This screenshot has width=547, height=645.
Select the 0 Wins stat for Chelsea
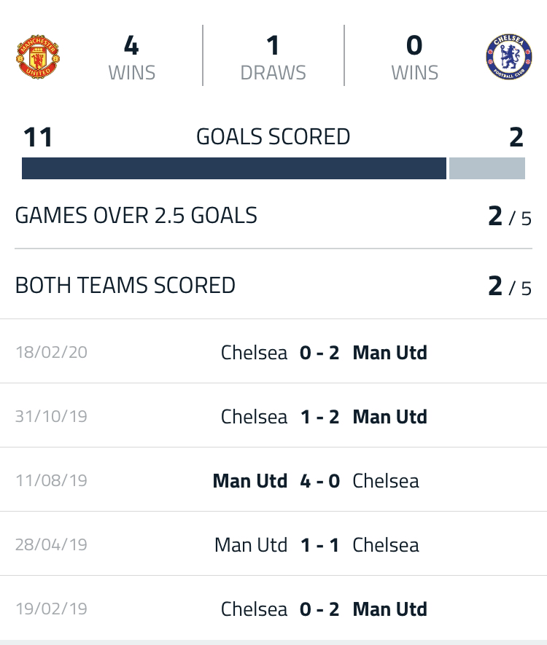coord(414,57)
